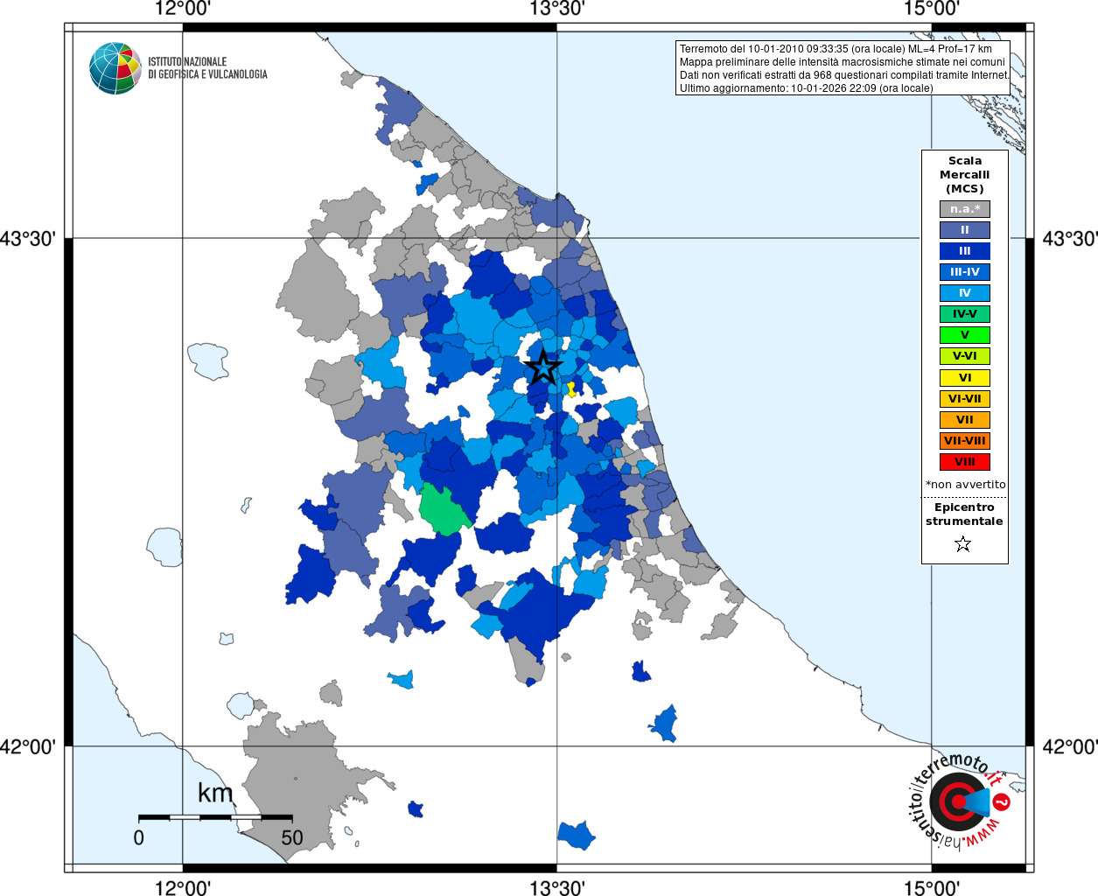Click the right 43°30' latitude label
Screen dimensions: 1098x896
tap(1070, 238)
